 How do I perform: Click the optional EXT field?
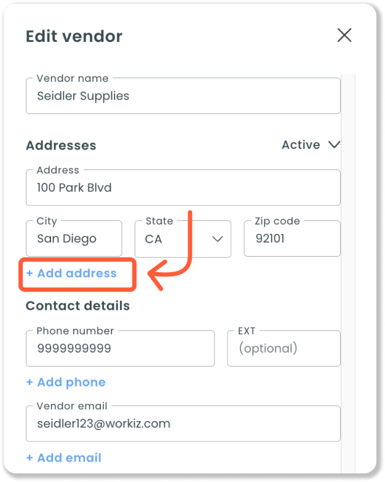(284, 348)
